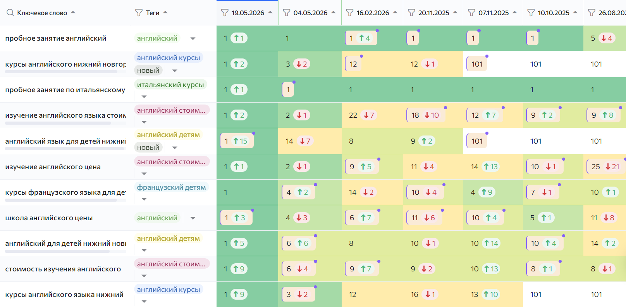
Task: Expand tag dropdown for пробное занятие английский
Action: (193, 38)
